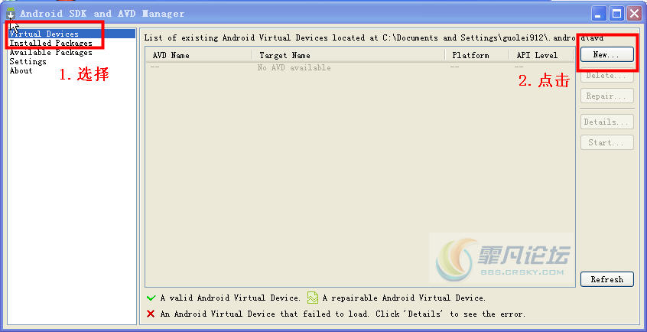Click the 'List of existing Android Virtual Devices' path text

(x=373, y=37)
